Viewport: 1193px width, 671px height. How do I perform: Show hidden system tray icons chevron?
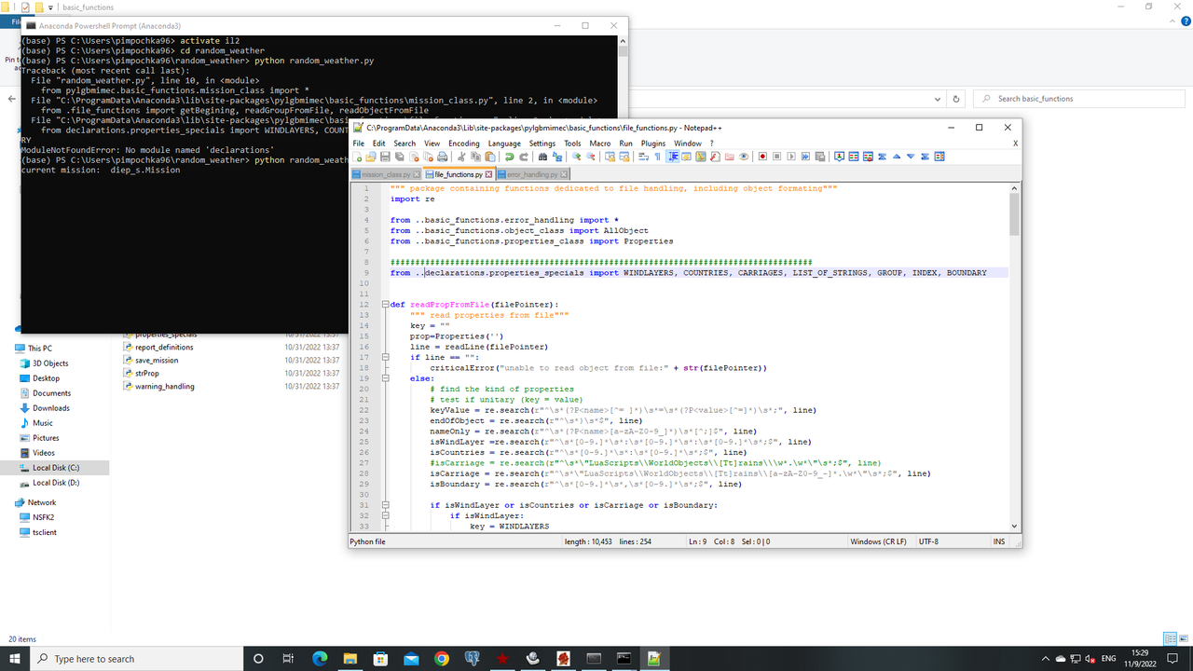click(x=1047, y=659)
